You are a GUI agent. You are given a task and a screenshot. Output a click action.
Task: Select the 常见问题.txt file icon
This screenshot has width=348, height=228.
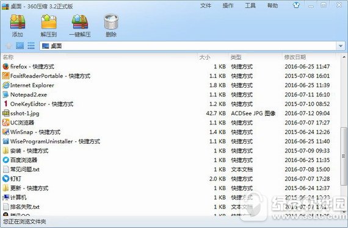[5, 169]
